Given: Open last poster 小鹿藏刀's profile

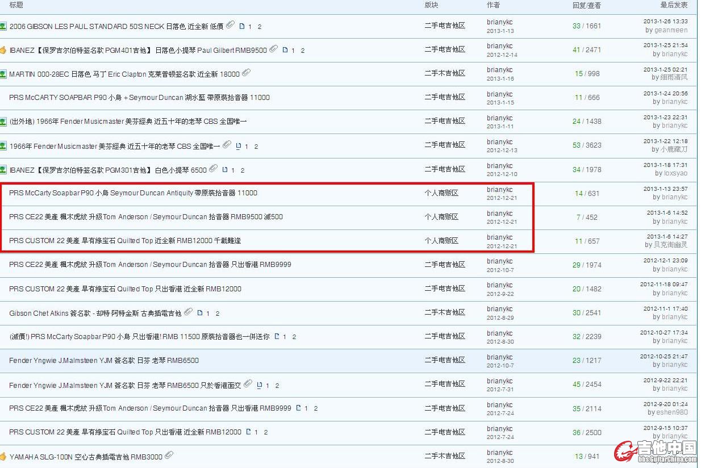Looking at the screenshot, I should click(x=674, y=149).
